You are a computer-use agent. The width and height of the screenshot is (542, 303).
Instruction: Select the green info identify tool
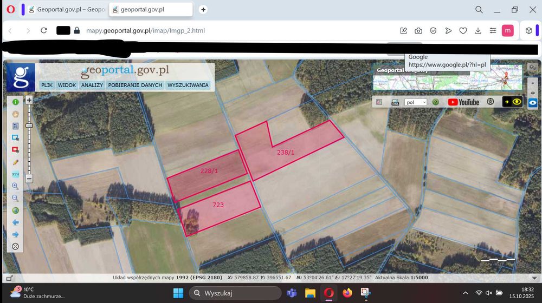(x=15, y=102)
